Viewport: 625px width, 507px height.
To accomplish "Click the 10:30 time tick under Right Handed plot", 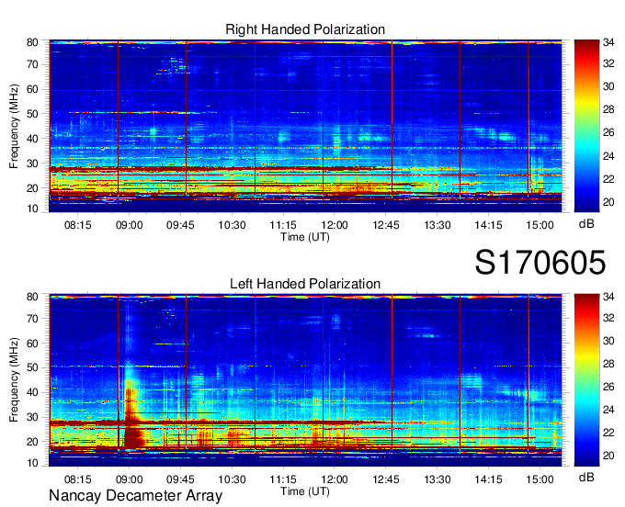I will pos(232,225).
